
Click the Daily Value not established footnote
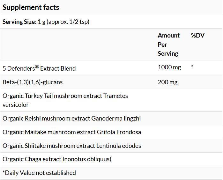39,173
